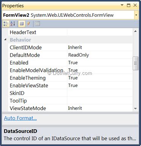Open the FormView2 object selector dropdown

pos(136,15)
